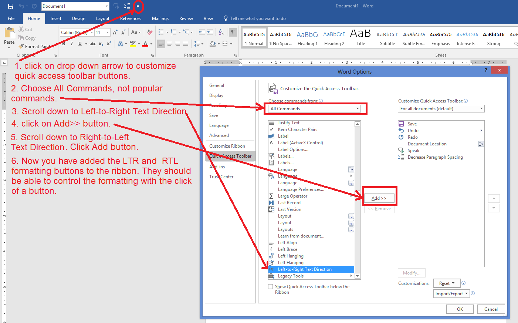Switch to the Mailings tab
518x323 pixels.
point(160,18)
